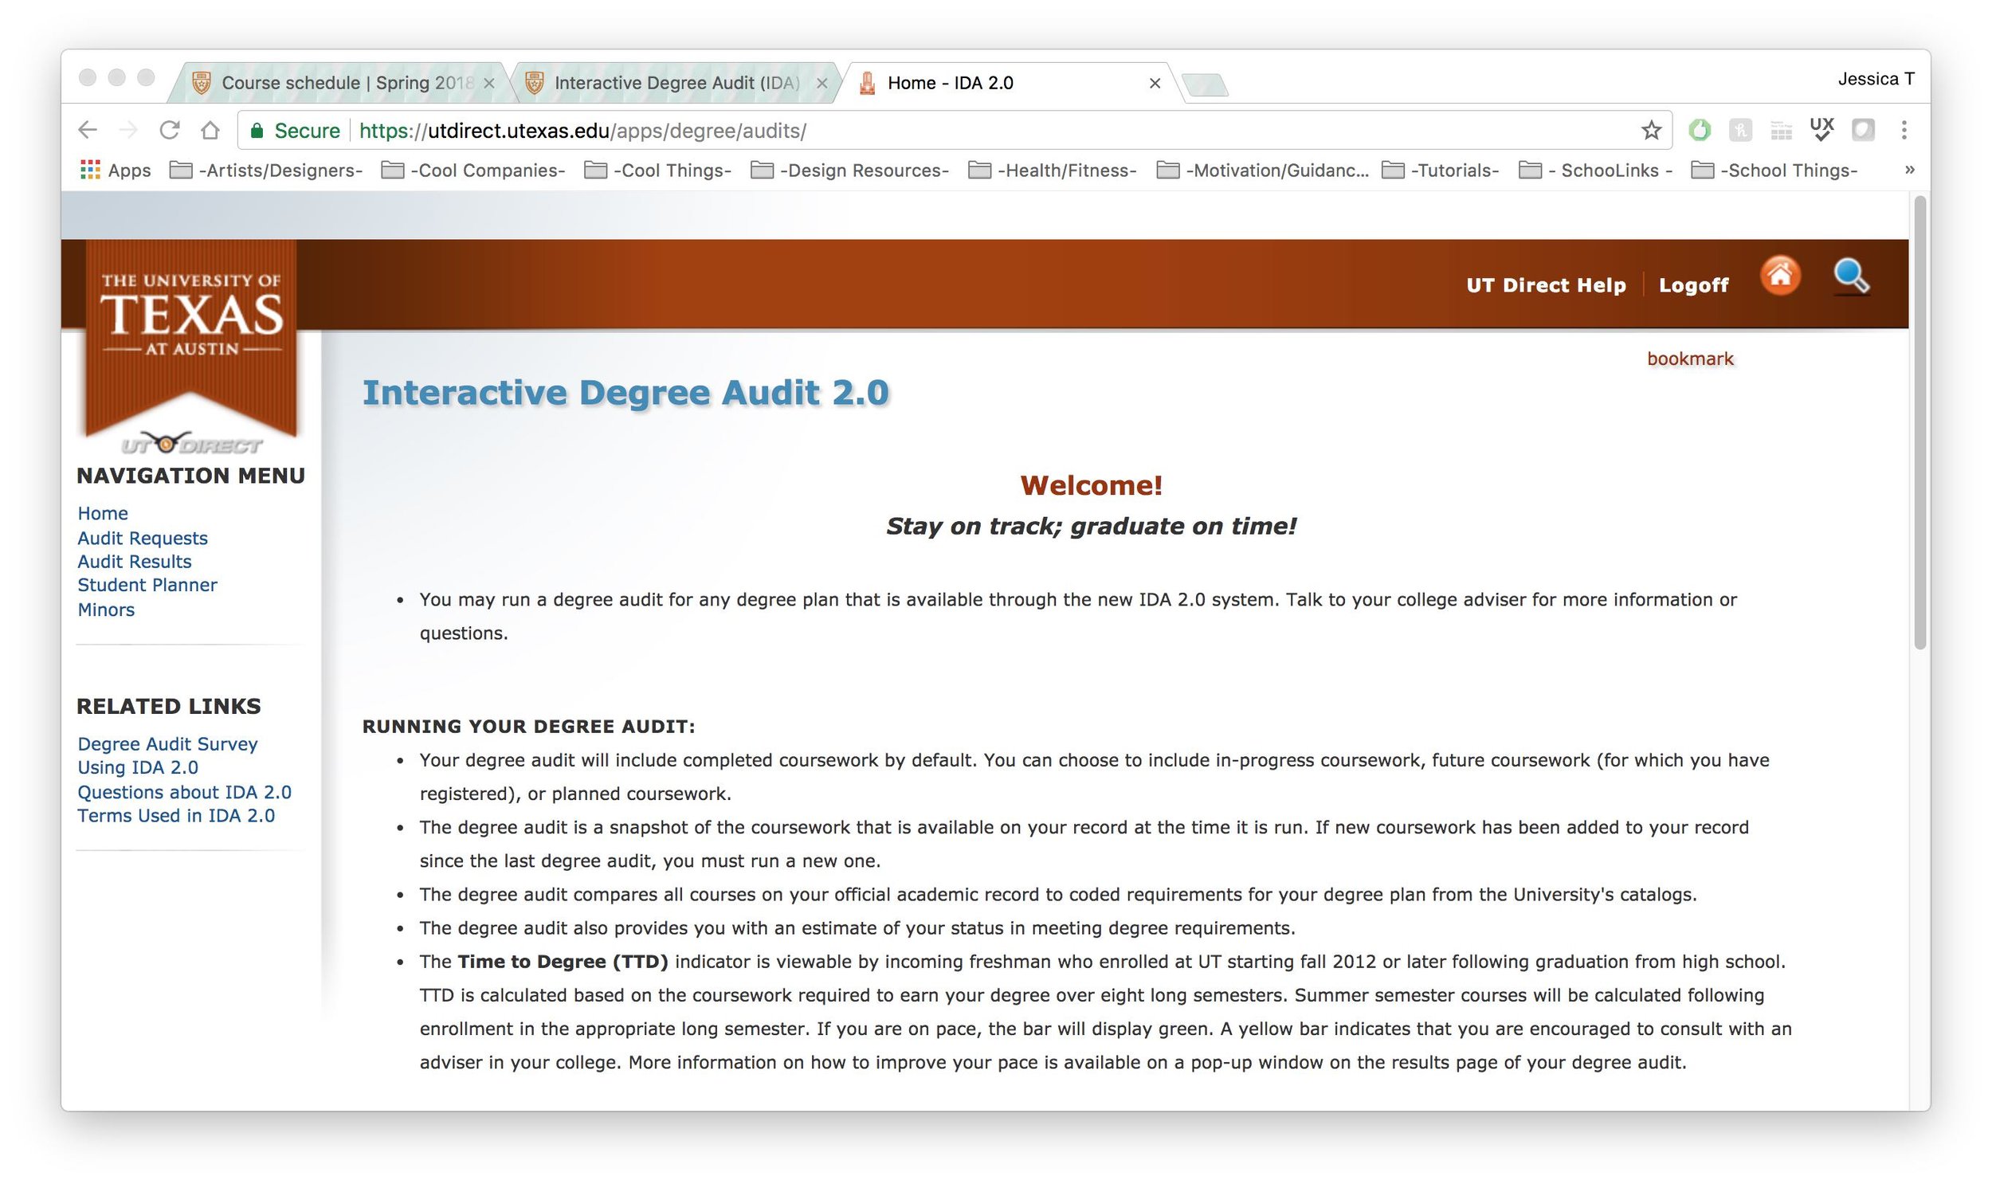Open Audit Results link

(135, 561)
